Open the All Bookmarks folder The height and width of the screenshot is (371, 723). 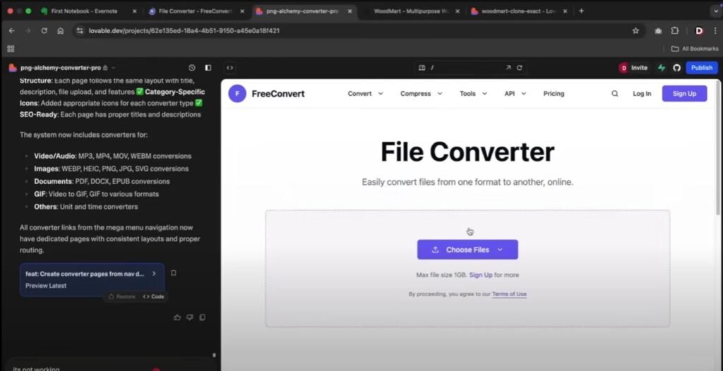tap(695, 49)
